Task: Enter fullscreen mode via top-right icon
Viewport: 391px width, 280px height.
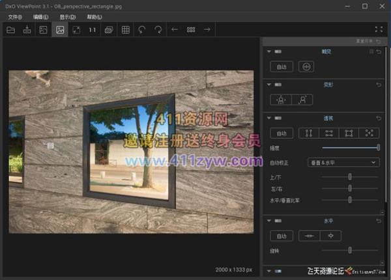Action: tap(379, 30)
